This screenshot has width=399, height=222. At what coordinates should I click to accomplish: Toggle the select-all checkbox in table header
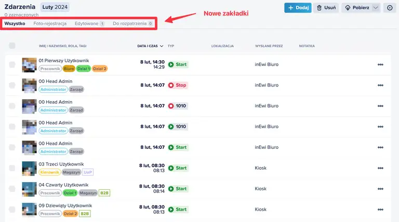coord(12,46)
